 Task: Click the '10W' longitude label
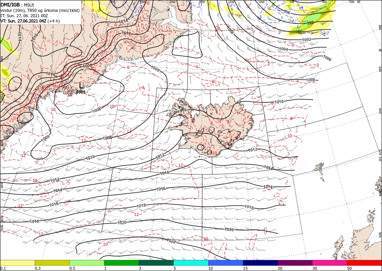[261, 2]
